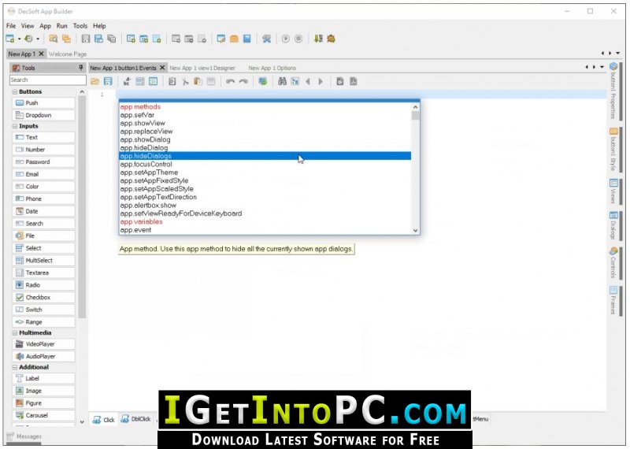Click the orange box icon in main toolbar
This screenshot has height=449, width=630.
(x=234, y=39)
